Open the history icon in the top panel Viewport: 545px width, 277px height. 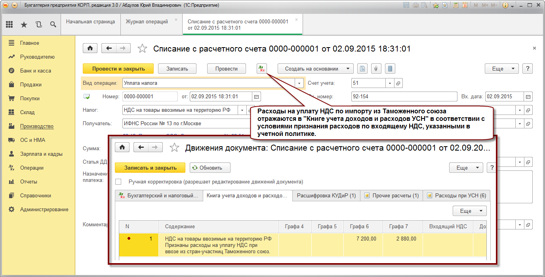tap(38, 25)
